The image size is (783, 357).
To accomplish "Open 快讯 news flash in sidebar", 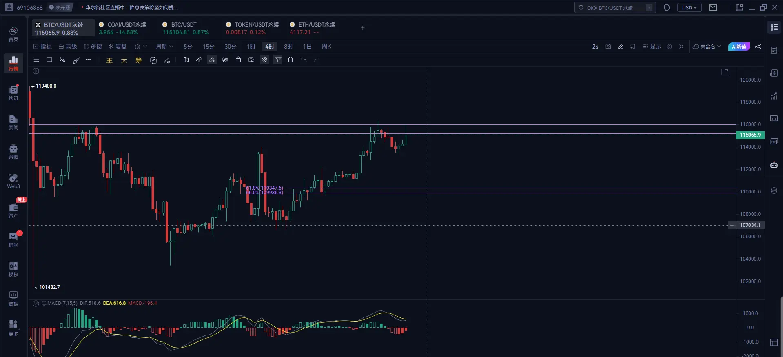I will (x=13, y=93).
